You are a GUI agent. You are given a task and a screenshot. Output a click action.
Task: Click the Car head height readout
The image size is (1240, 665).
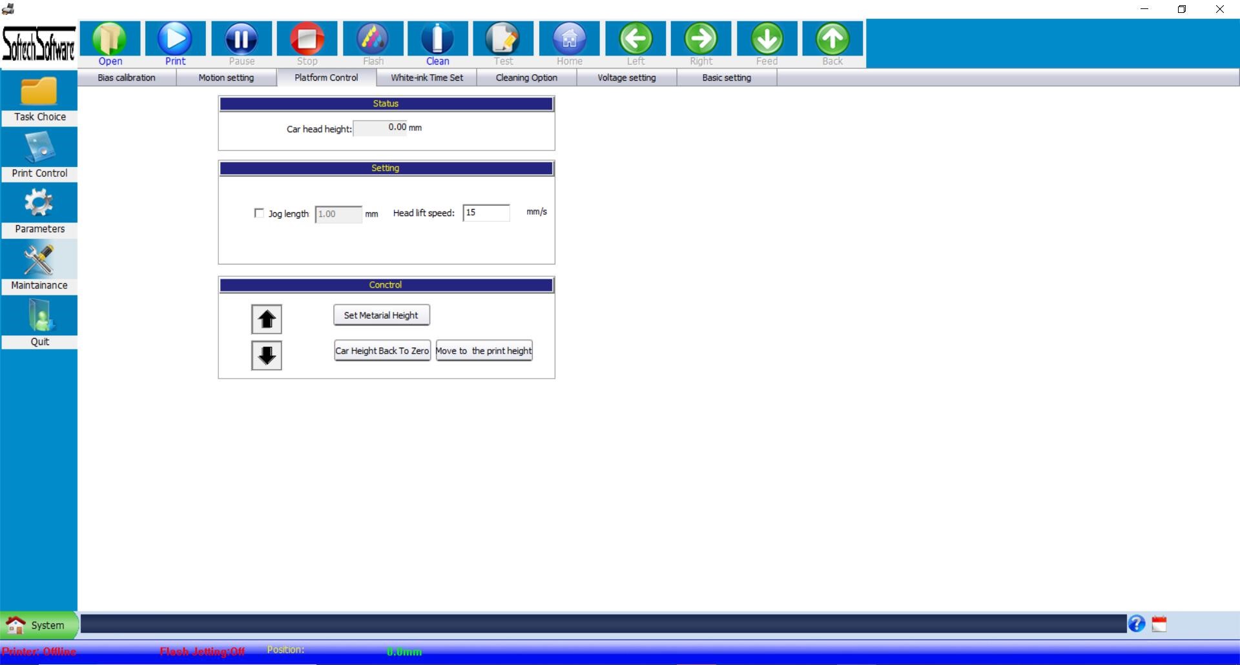381,128
